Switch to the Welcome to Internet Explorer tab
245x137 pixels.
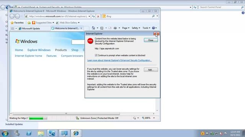(65, 28)
